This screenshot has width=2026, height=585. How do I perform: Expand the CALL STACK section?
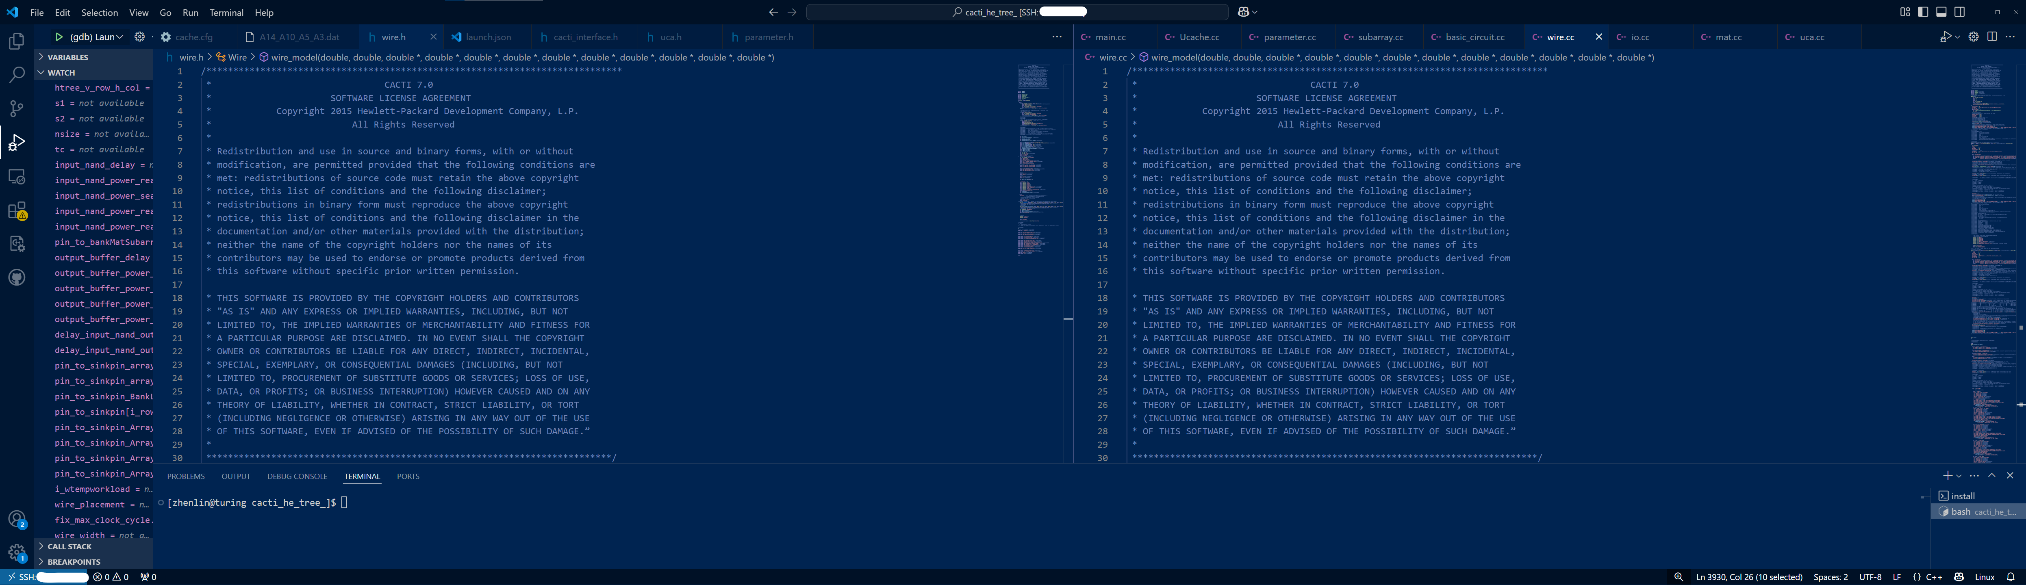(69, 546)
